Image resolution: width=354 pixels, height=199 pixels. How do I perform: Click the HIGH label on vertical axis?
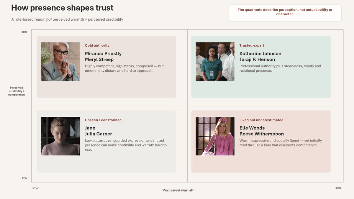[x=24, y=32]
